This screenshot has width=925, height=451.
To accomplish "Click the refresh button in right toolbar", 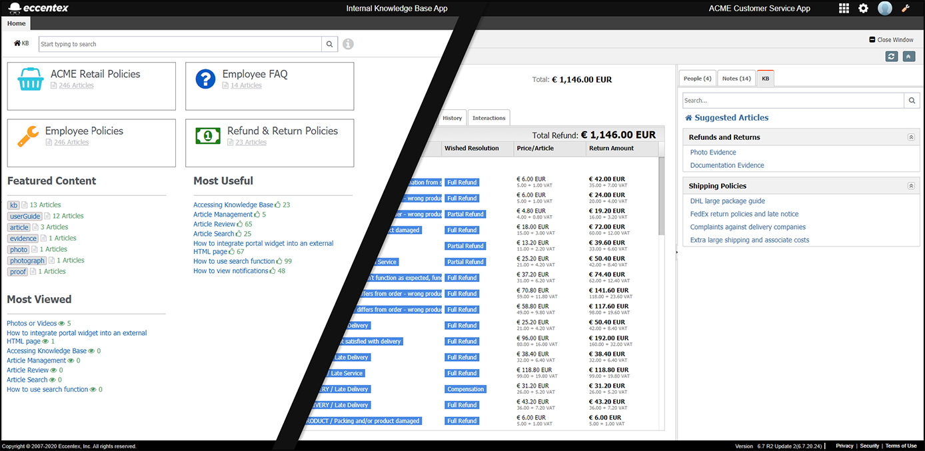I will [891, 57].
